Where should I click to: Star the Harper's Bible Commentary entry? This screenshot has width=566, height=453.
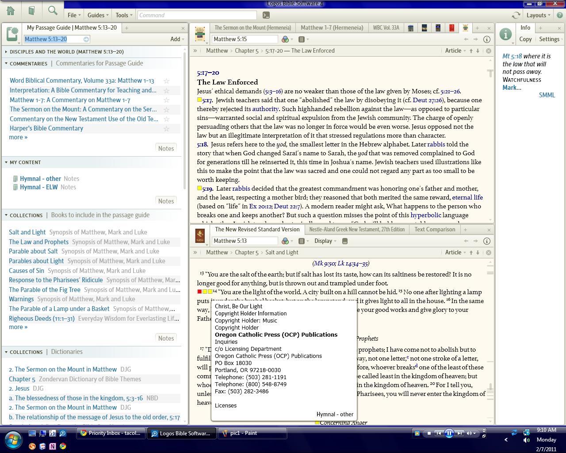pyautogui.click(x=167, y=128)
